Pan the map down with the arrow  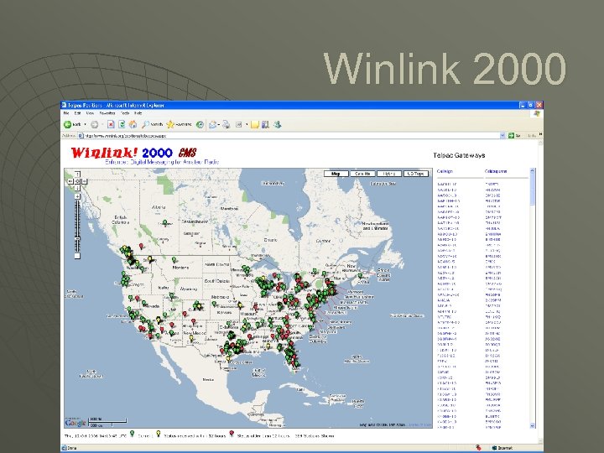pyautogui.click(x=77, y=188)
